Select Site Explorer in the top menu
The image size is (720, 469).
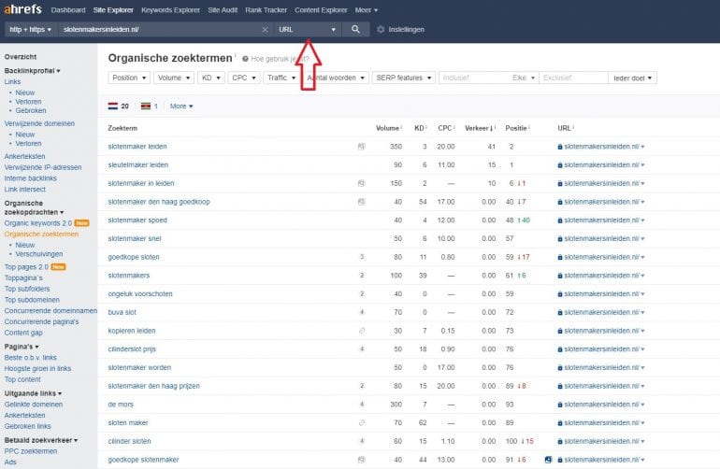click(x=113, y=10)
